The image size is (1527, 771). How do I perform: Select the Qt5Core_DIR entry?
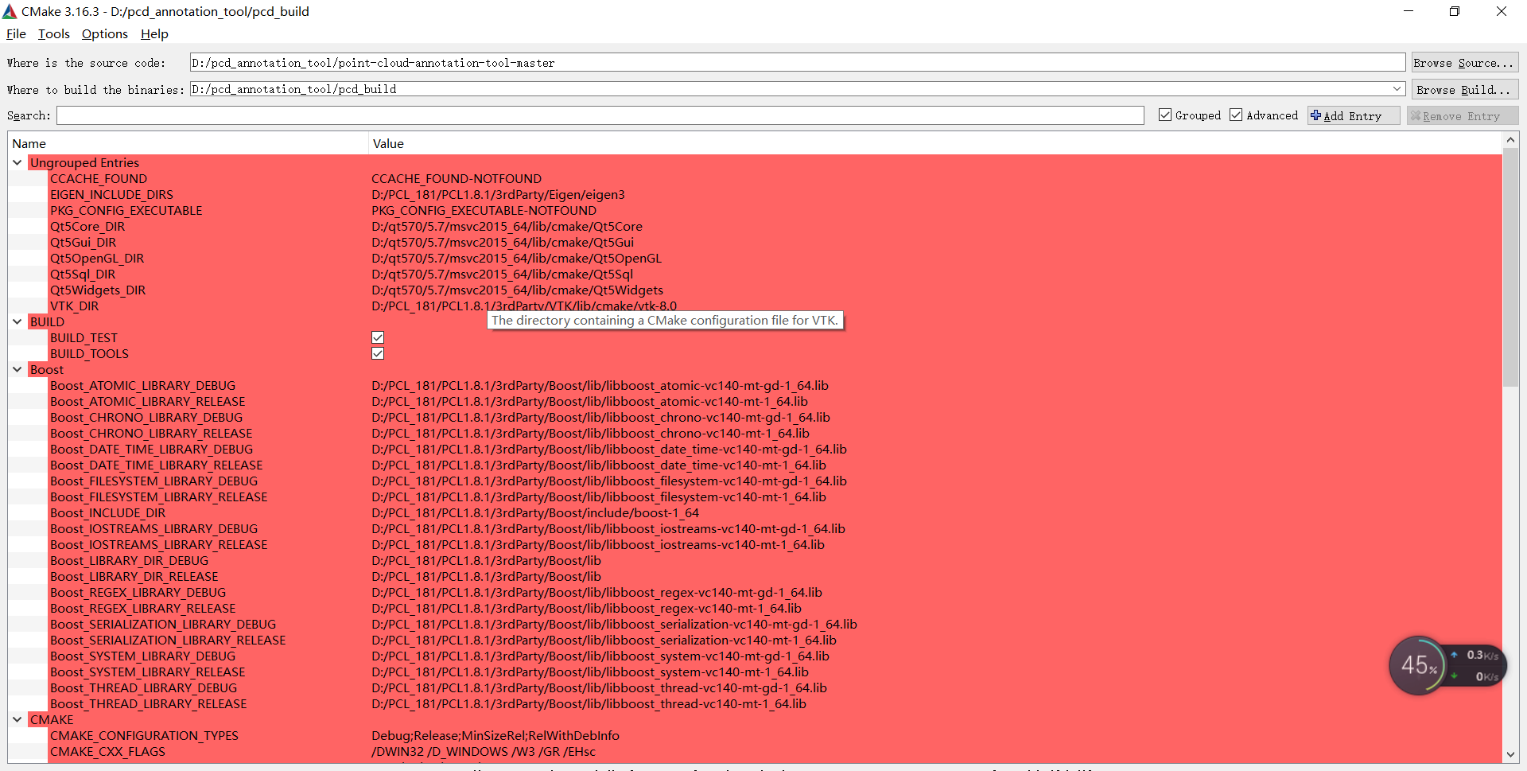87,226
